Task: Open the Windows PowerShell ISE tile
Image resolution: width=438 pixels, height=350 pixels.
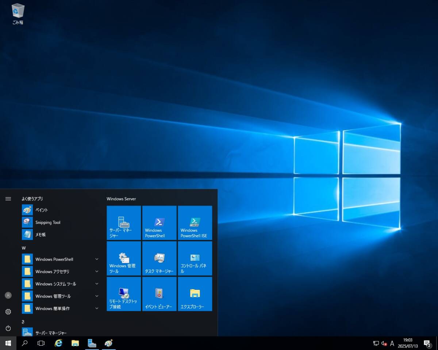Action: coord(195,223)
